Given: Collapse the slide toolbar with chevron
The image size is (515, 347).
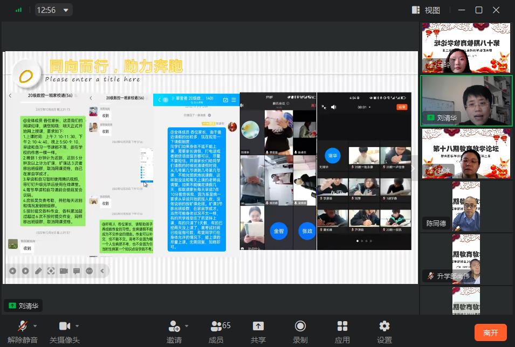Looking at the screenshot, I should click(102, 271).
